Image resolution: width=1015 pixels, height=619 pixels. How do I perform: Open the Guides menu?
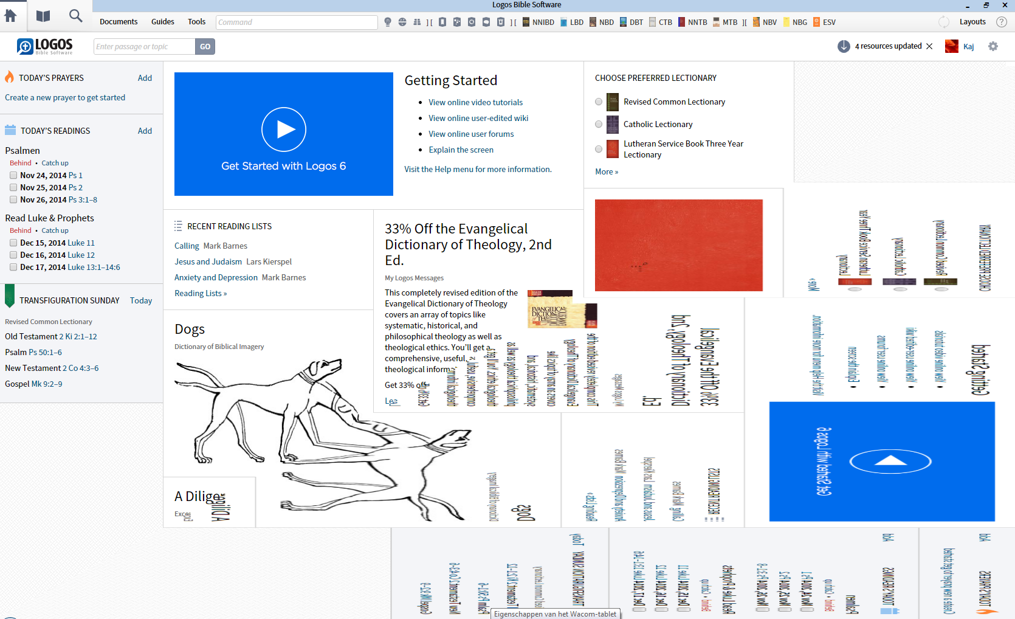pyautogui.click(x=163, y=22)
